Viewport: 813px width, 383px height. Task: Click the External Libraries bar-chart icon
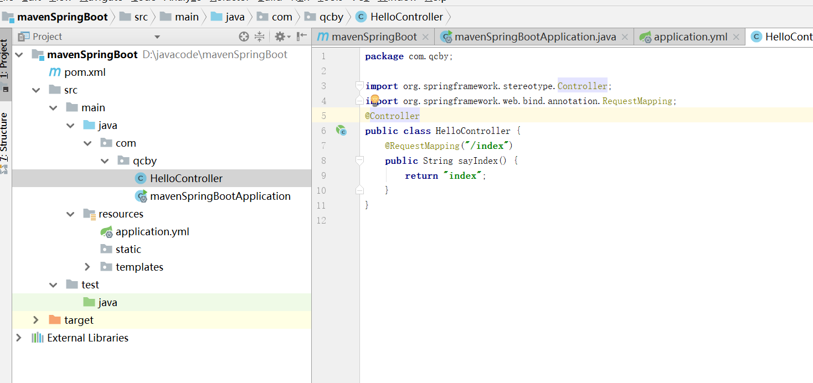point(37,338)
